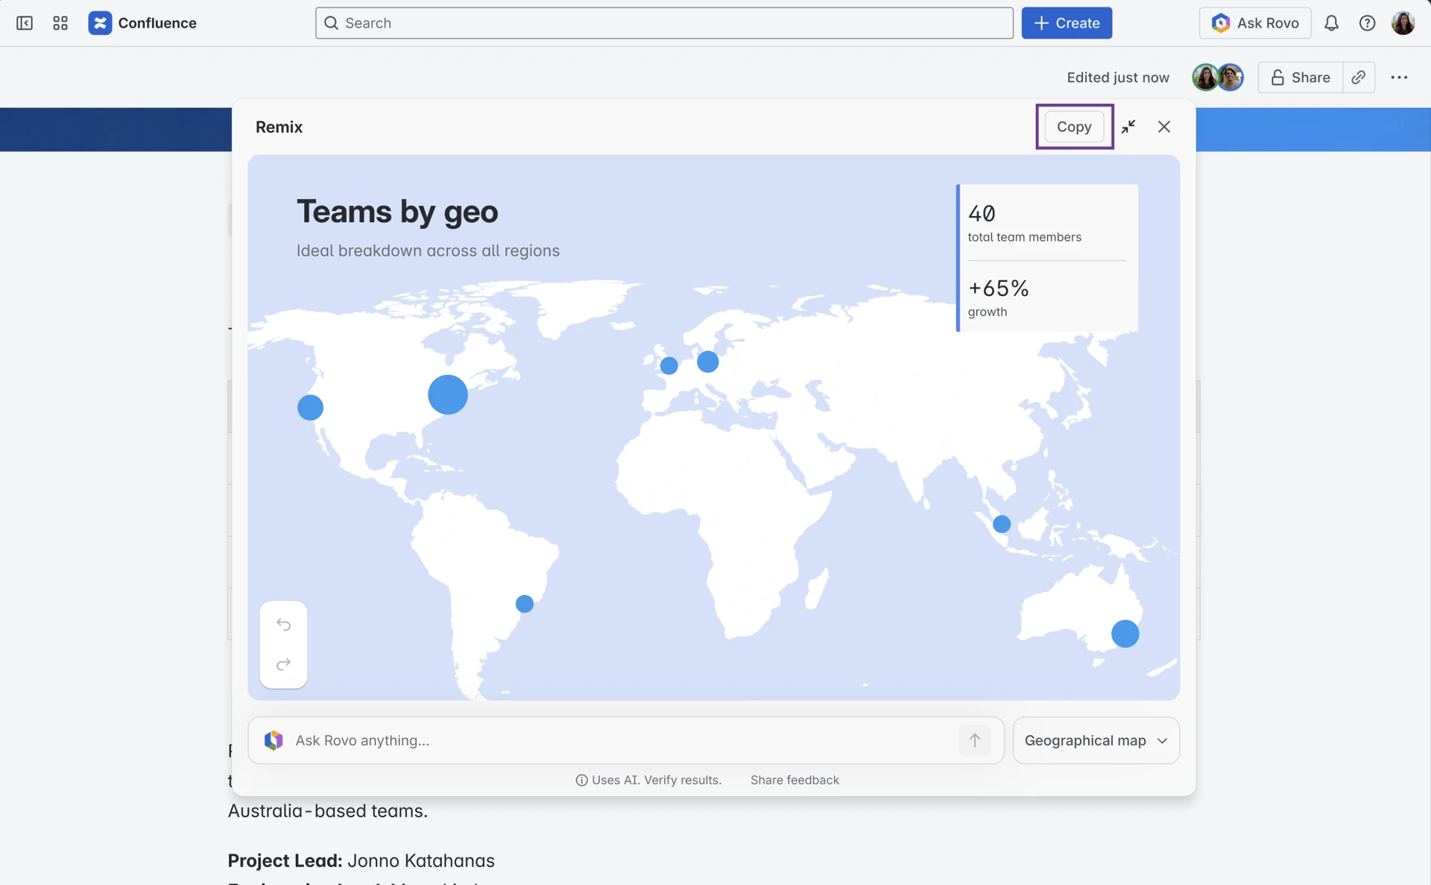1431x885 pixels.
Task: Open notifications via the bell icon
Action: tap(1332, 23)
